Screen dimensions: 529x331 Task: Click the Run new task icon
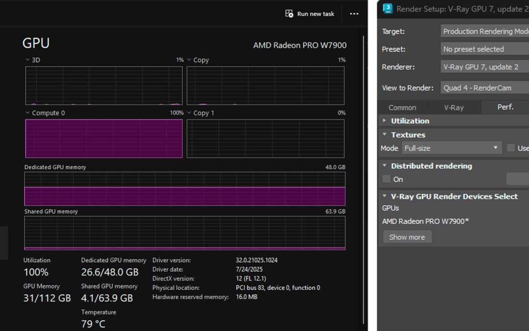click(x=289, y=14)
